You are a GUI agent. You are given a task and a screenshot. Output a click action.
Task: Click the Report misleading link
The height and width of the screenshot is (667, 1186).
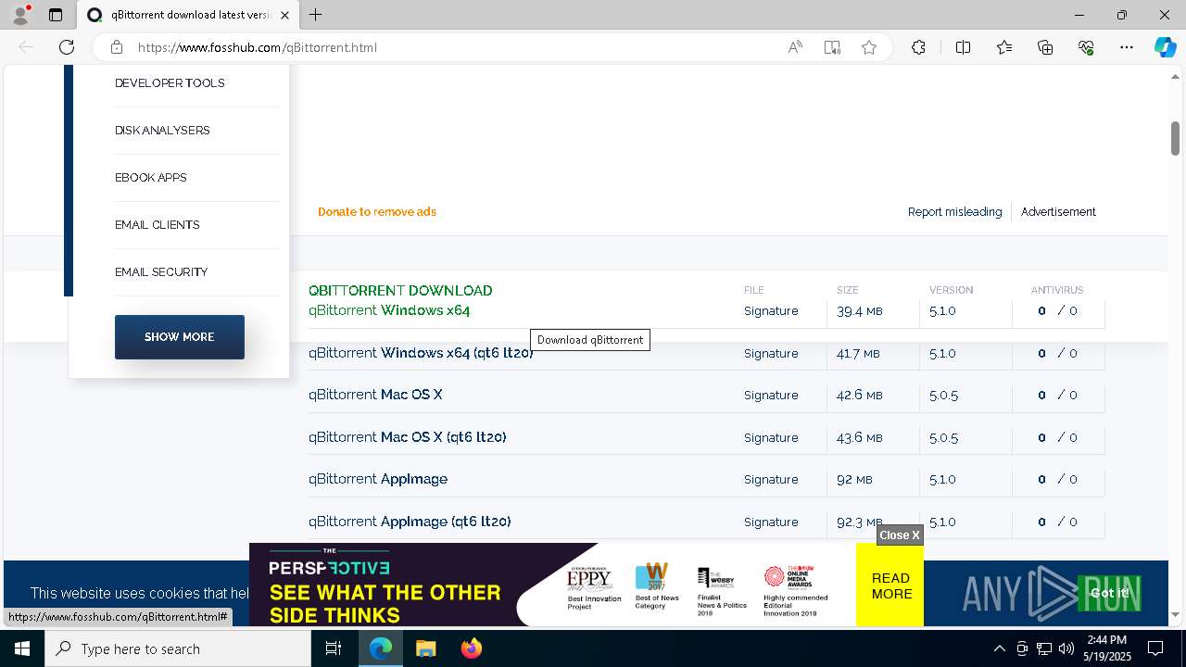pyautogui.click(x=954, y=212)
